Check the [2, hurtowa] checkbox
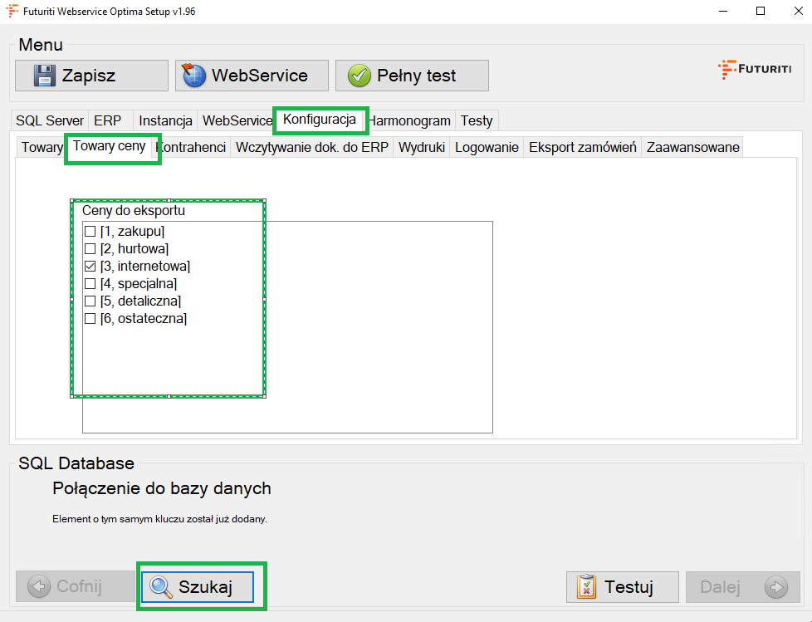Image resolution: width=812 pixels, height=622 pixels. pyautogui.click(x=90, y=249)
